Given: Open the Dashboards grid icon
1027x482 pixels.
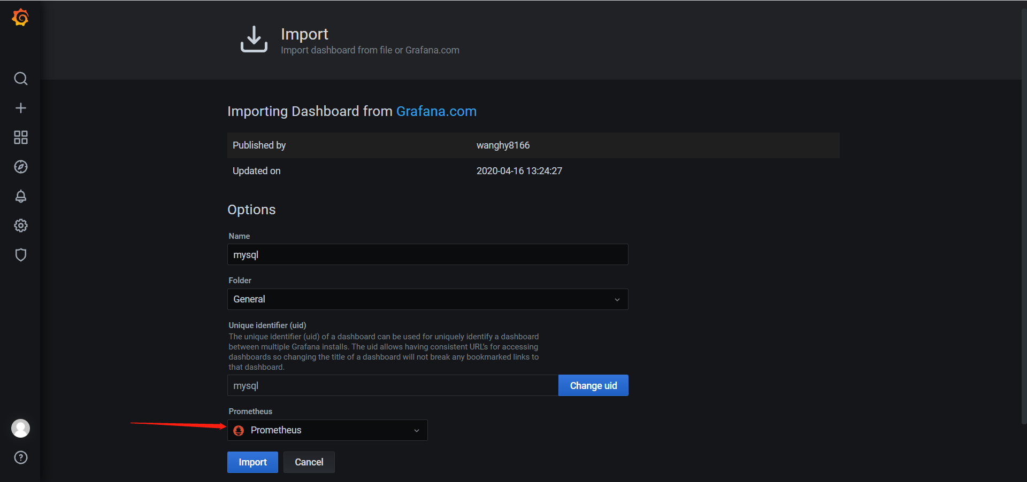Looking at the screenshot, I should pos(21,137).
